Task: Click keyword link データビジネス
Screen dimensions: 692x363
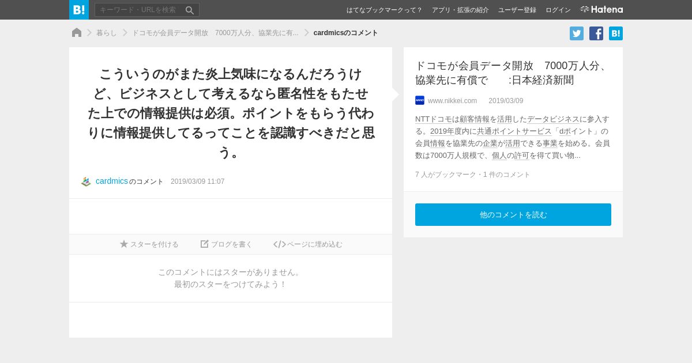Action: (553, 119)
